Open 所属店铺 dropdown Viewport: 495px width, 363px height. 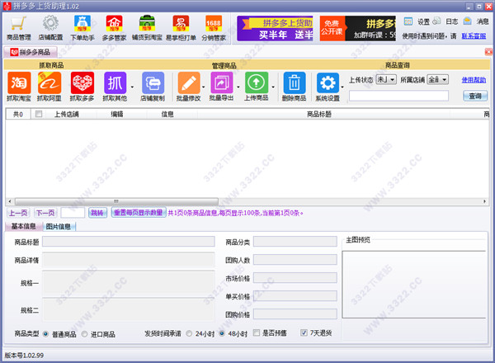[x=438, y=79]
